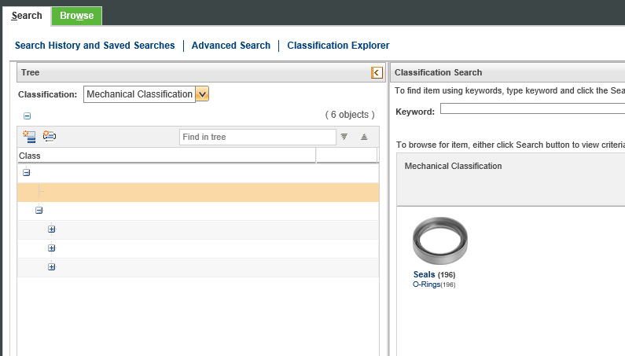Switch to the Browse tab
Screen dimensions: 625x356
coord(76,16)
